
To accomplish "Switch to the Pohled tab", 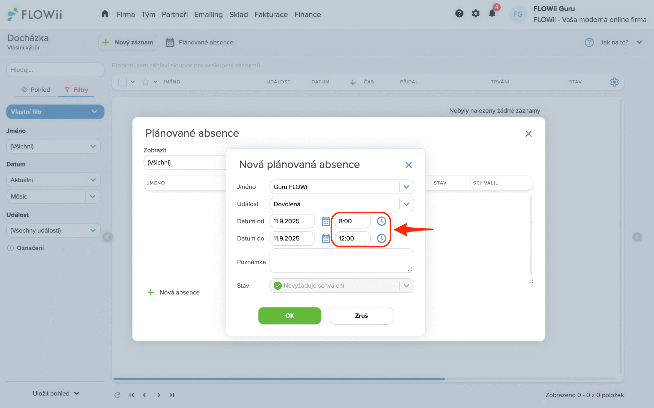I will point(36,90).
